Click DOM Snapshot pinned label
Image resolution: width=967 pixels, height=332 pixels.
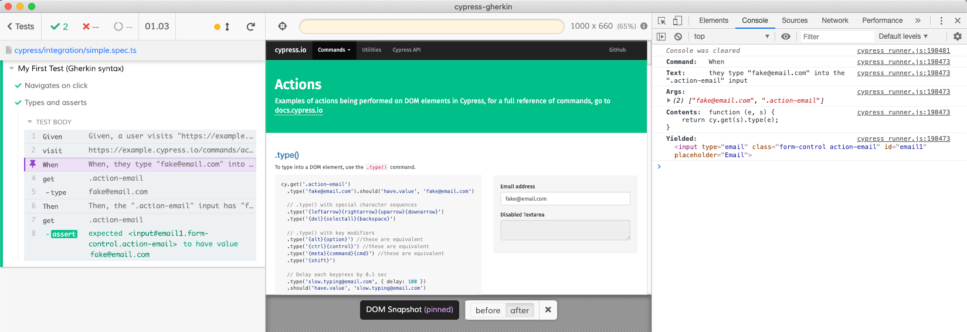(x=409, y=310)
